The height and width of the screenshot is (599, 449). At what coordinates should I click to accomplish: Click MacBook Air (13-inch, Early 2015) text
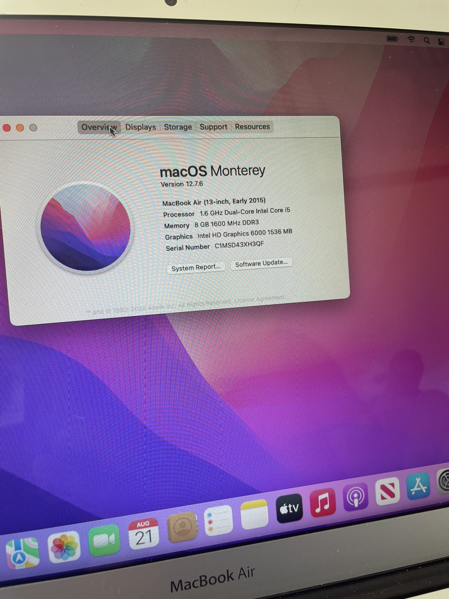[214, 202]
